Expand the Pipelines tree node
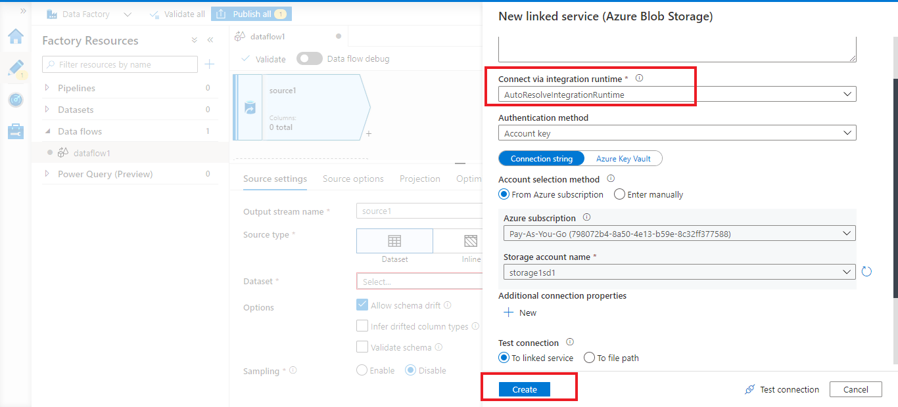This screenshot has width=898, height=407. (47, 88)
